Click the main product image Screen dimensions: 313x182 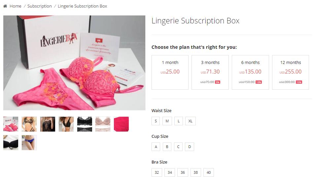74,63
